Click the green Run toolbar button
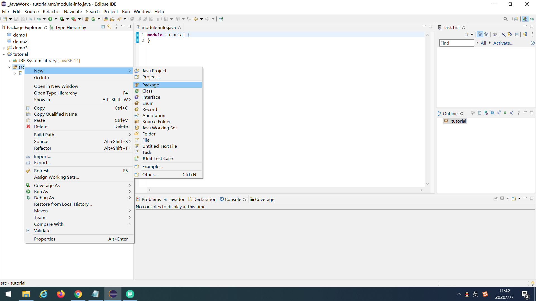The width and height of the screenshot is (536, 301). (50, 19)
